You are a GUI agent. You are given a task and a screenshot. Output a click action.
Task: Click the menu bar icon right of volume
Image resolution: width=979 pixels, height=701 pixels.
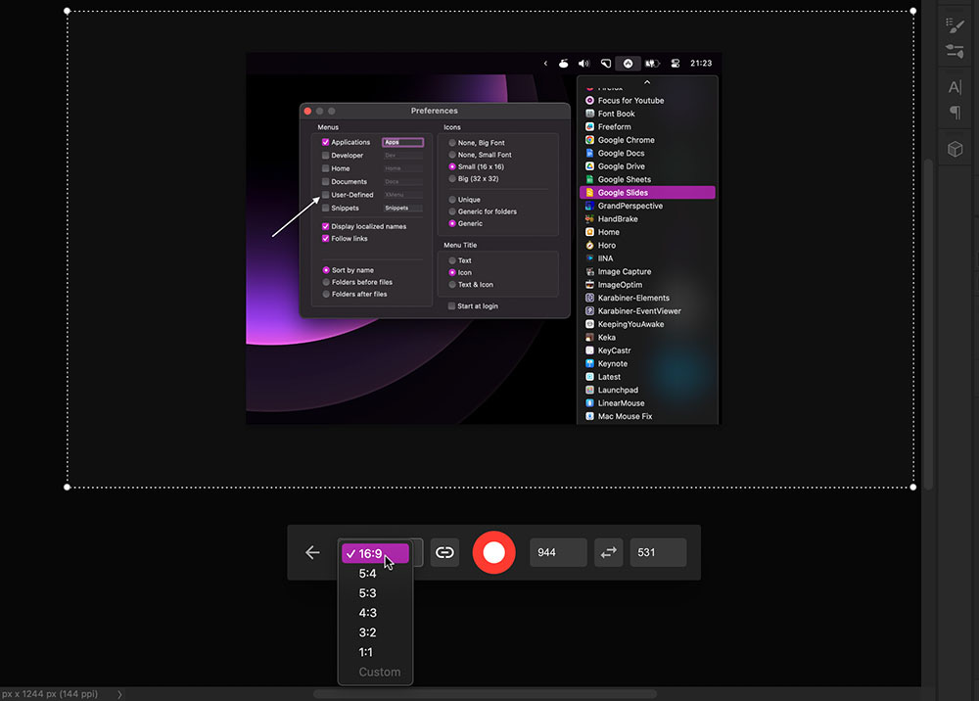click(x=606, y=63)
